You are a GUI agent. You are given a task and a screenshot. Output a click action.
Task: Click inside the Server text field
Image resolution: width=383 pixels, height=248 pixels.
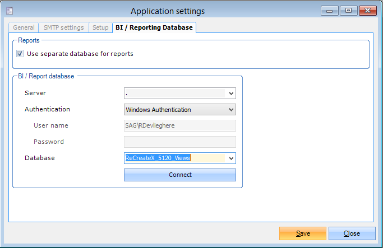(174, 93)
